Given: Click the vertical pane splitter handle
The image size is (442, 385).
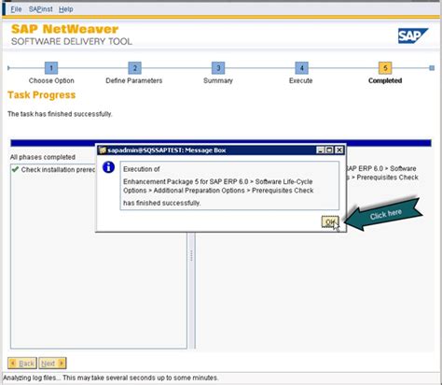Looking at the screenshot, I should tap(191, 255).
